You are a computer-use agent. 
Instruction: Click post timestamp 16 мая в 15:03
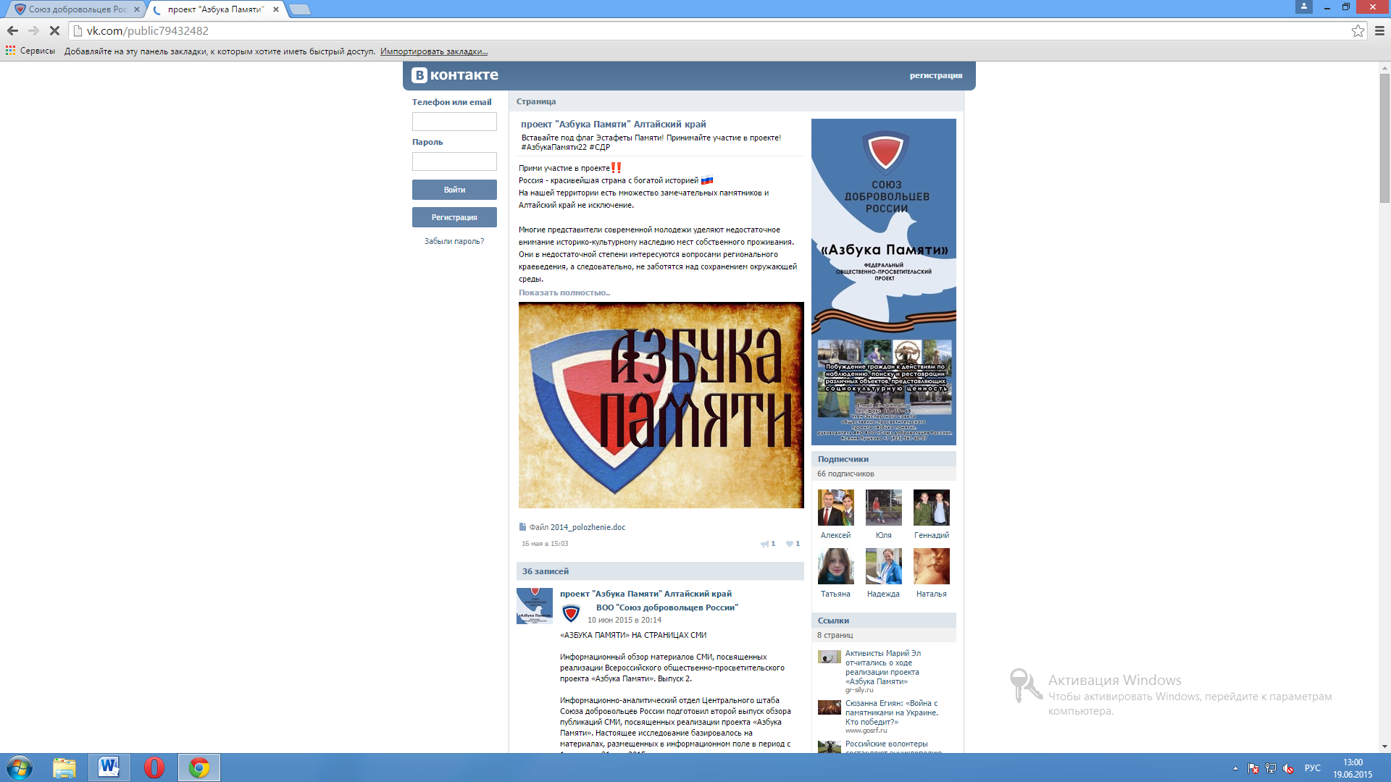[x=545, y=544]
